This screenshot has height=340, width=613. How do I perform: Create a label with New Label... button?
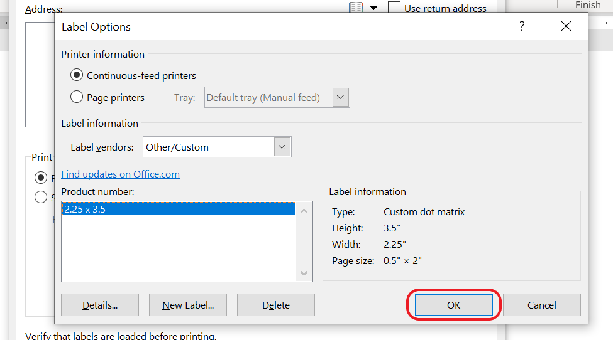(188, 305)
